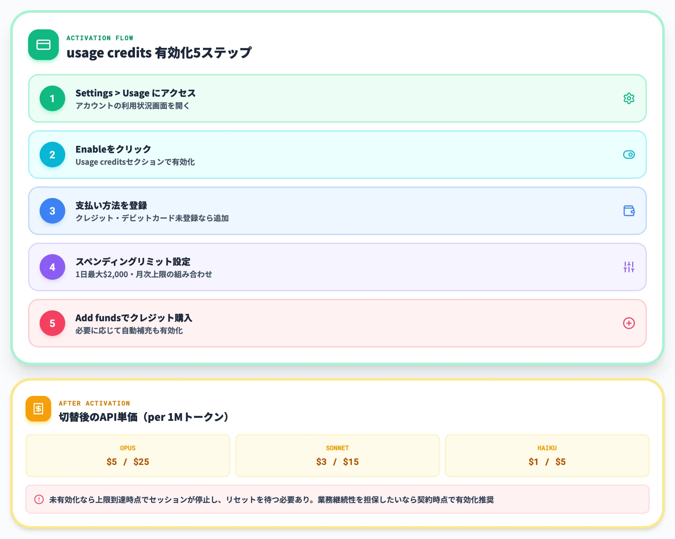Viewport: 675px width, 539px height.
Task: Click the 'usage credits 有効化5ステップ' heading
Action: (x=159, y=53)
